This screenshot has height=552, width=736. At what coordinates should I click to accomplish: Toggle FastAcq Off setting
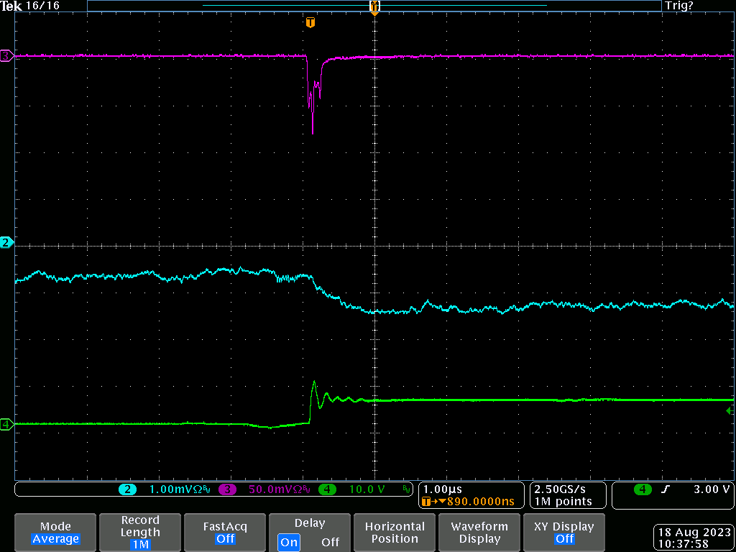point(225,533)
